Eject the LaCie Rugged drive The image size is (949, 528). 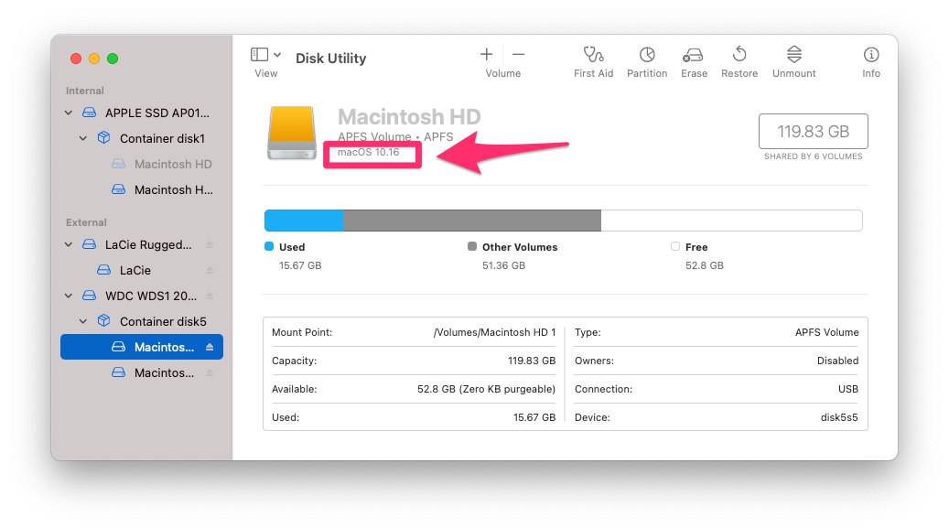(210, 244)
